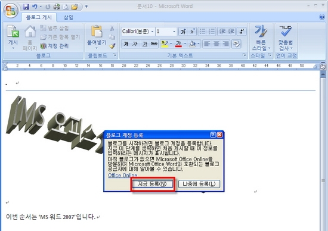Click the copy icon in clipboard group
Screen dimensions: 328x231
(x=112, y=37)
